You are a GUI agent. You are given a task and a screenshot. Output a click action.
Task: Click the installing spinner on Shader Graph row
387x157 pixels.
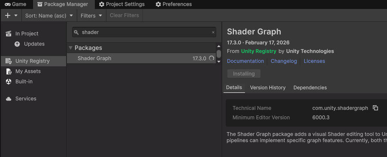212,58
